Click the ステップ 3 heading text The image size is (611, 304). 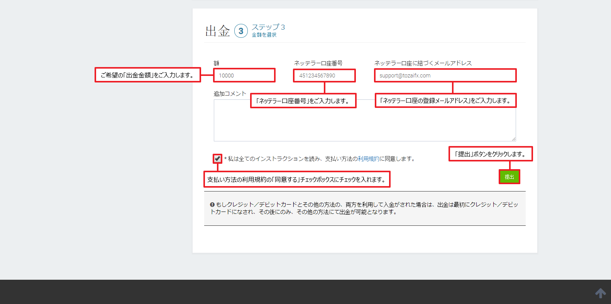point(268,27)
